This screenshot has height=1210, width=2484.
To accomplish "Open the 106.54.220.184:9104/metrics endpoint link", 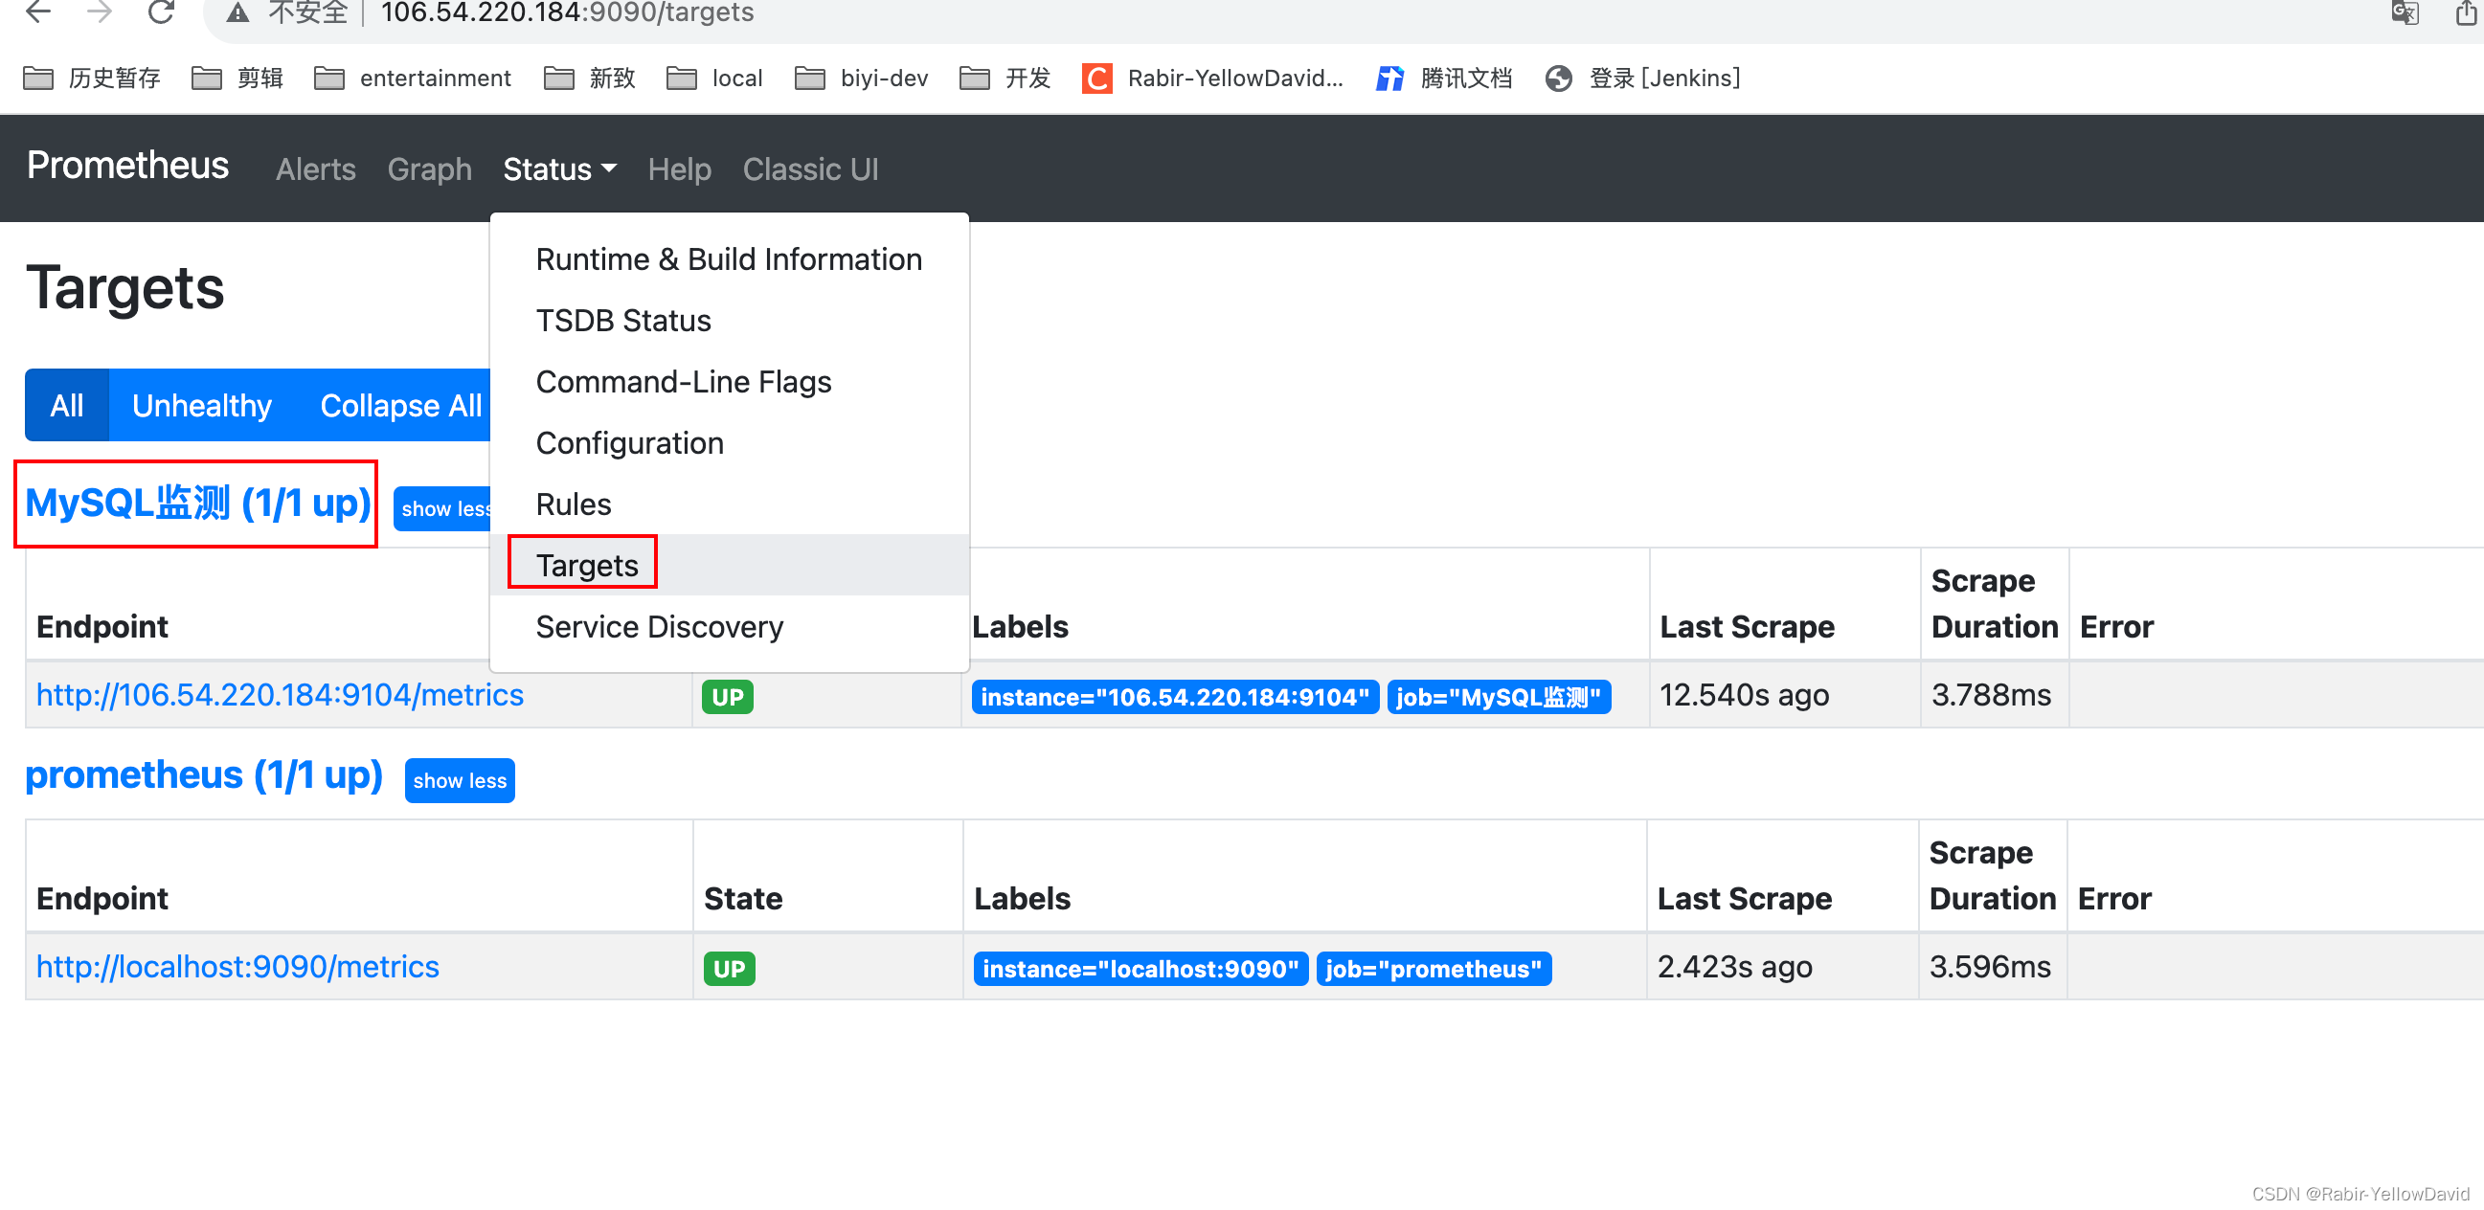I will (x=280, y=695).
